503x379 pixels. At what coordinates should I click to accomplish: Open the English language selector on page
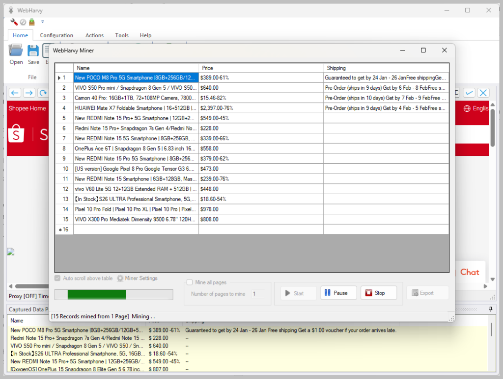(x=476, y=108)
